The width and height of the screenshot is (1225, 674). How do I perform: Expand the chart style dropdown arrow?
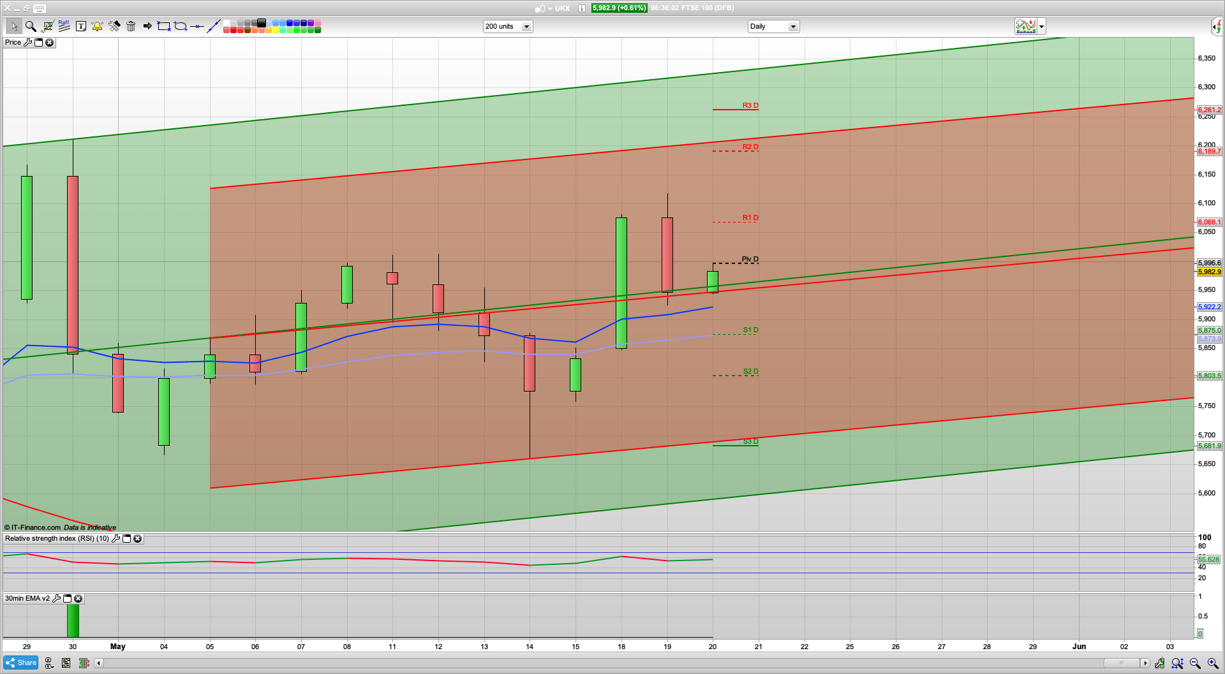tap(1041, 27)
